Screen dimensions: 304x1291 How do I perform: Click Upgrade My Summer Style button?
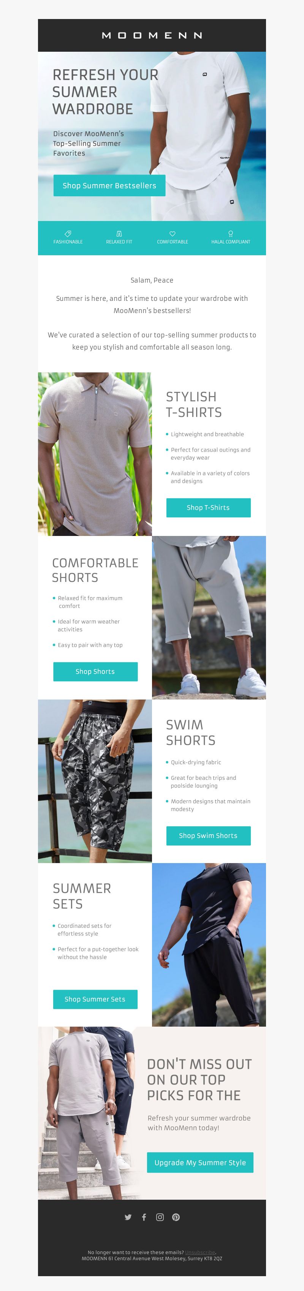200,1162
